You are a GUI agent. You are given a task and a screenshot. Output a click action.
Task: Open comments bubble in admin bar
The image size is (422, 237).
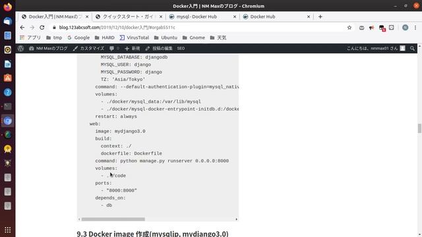[114, 48]
